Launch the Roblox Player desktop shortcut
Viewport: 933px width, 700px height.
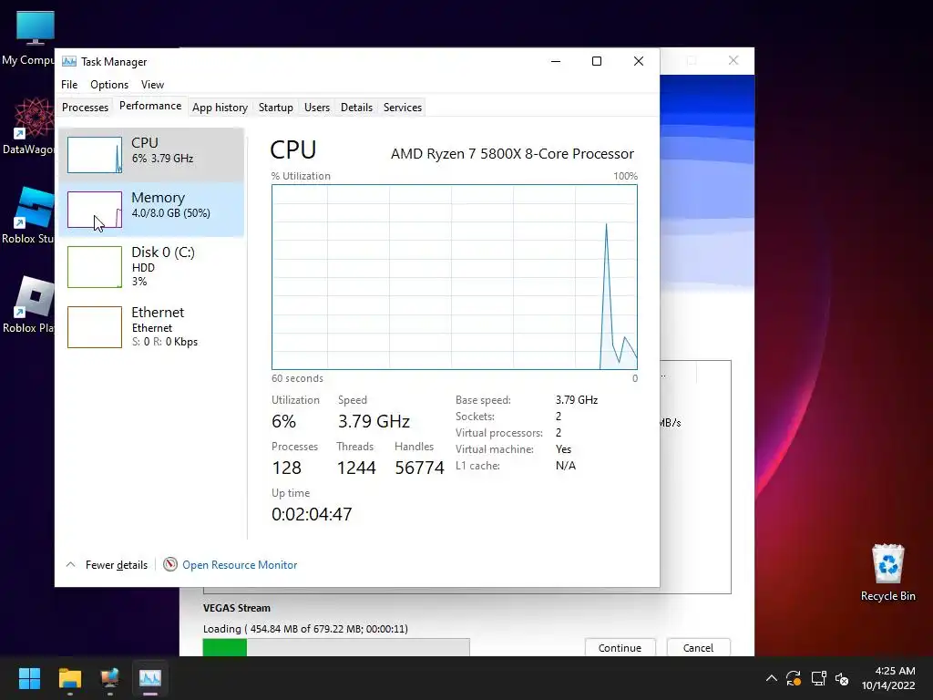point(30,304)
